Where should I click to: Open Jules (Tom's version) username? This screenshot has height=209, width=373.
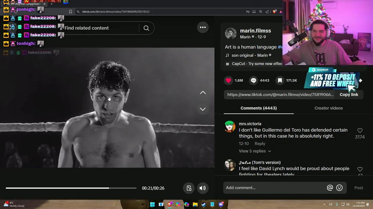260,163
